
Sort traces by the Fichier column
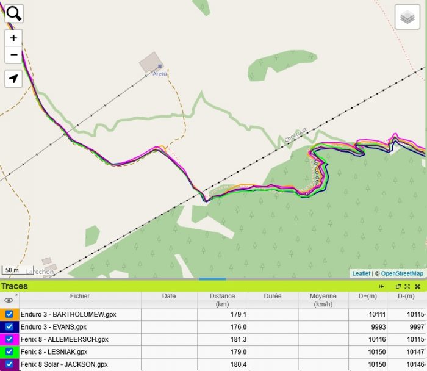(79, 297)
